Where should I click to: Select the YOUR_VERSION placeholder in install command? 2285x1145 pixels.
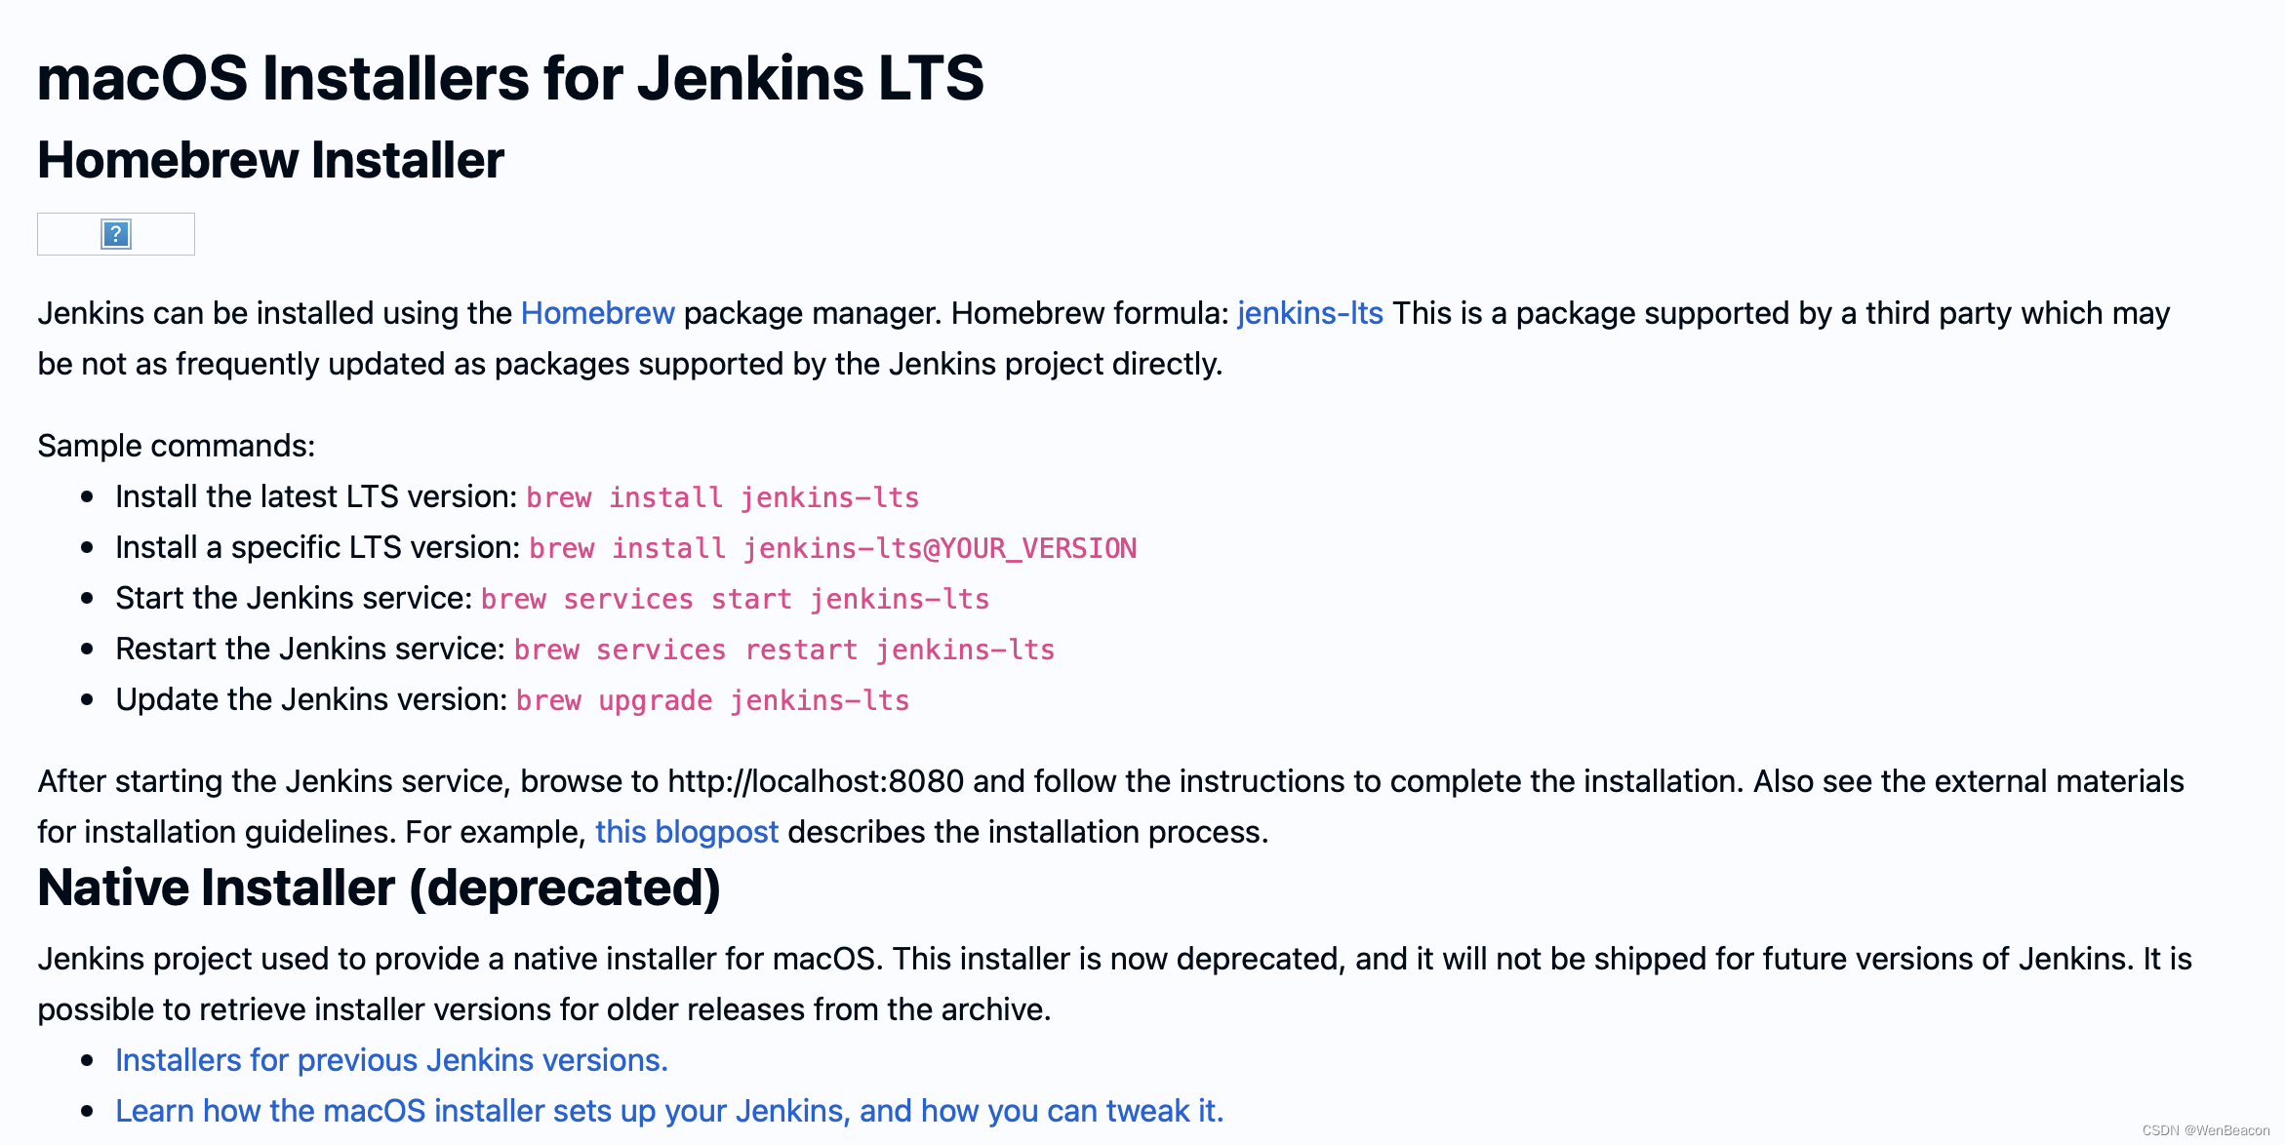coord(1040,548)
